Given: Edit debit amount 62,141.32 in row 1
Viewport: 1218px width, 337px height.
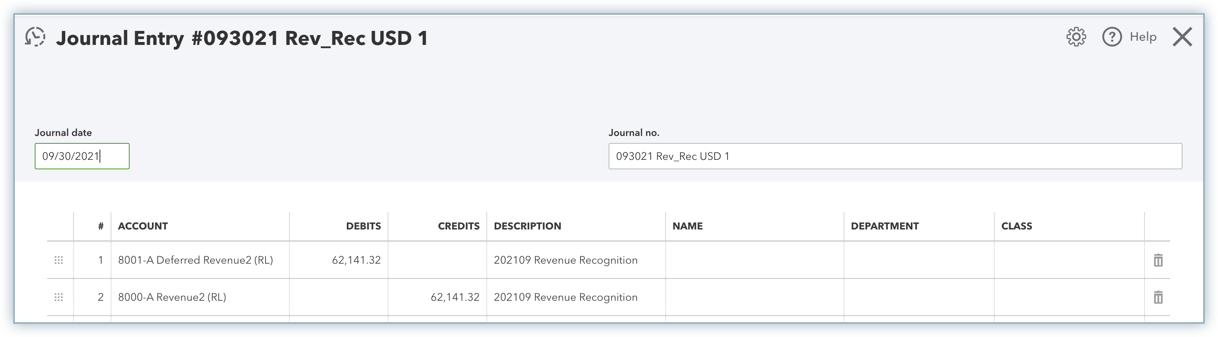Looking at the screenshot, I should point(339,260).
